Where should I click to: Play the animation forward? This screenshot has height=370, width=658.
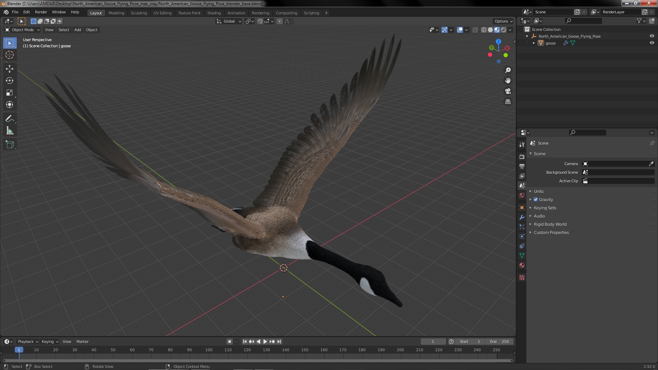click(265, 342)
